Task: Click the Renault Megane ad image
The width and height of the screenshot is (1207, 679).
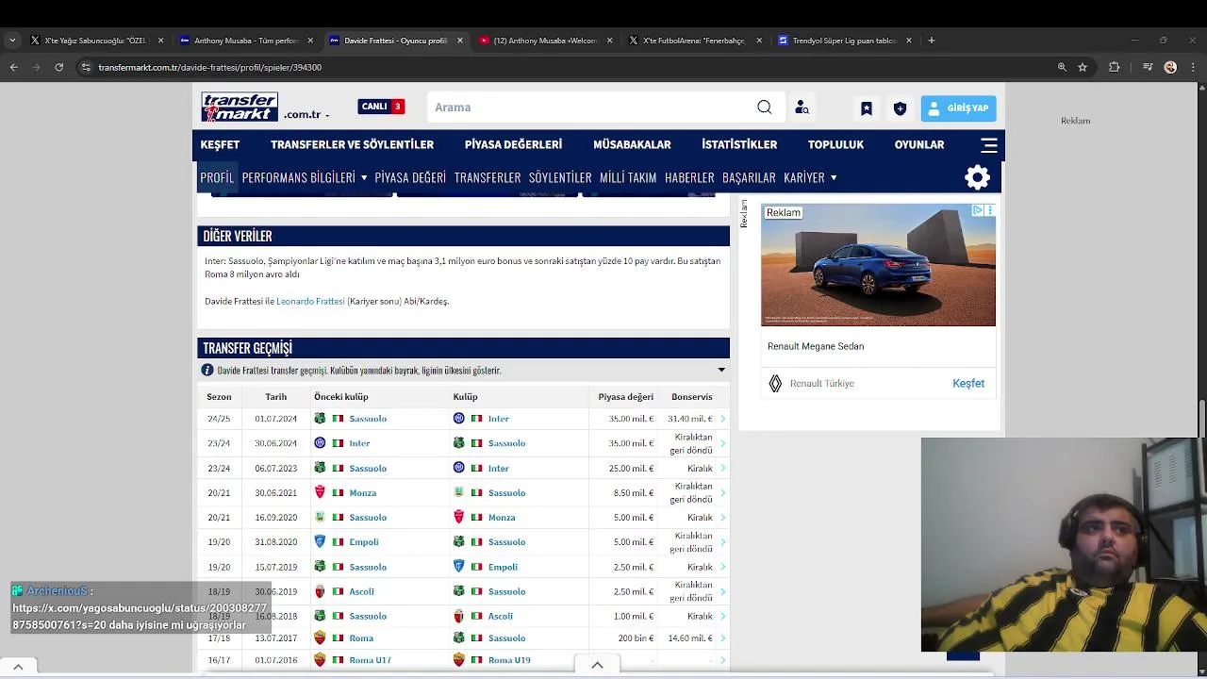Action: [878, 265]
